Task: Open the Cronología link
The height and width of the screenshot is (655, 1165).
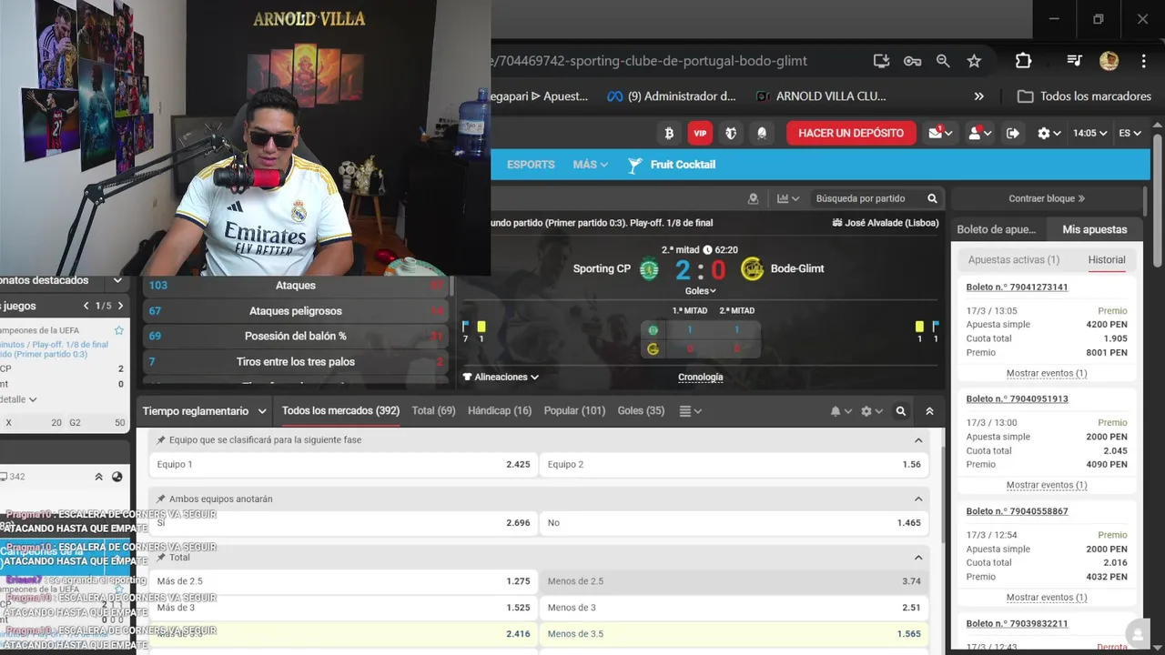Action: coord(701,377)
